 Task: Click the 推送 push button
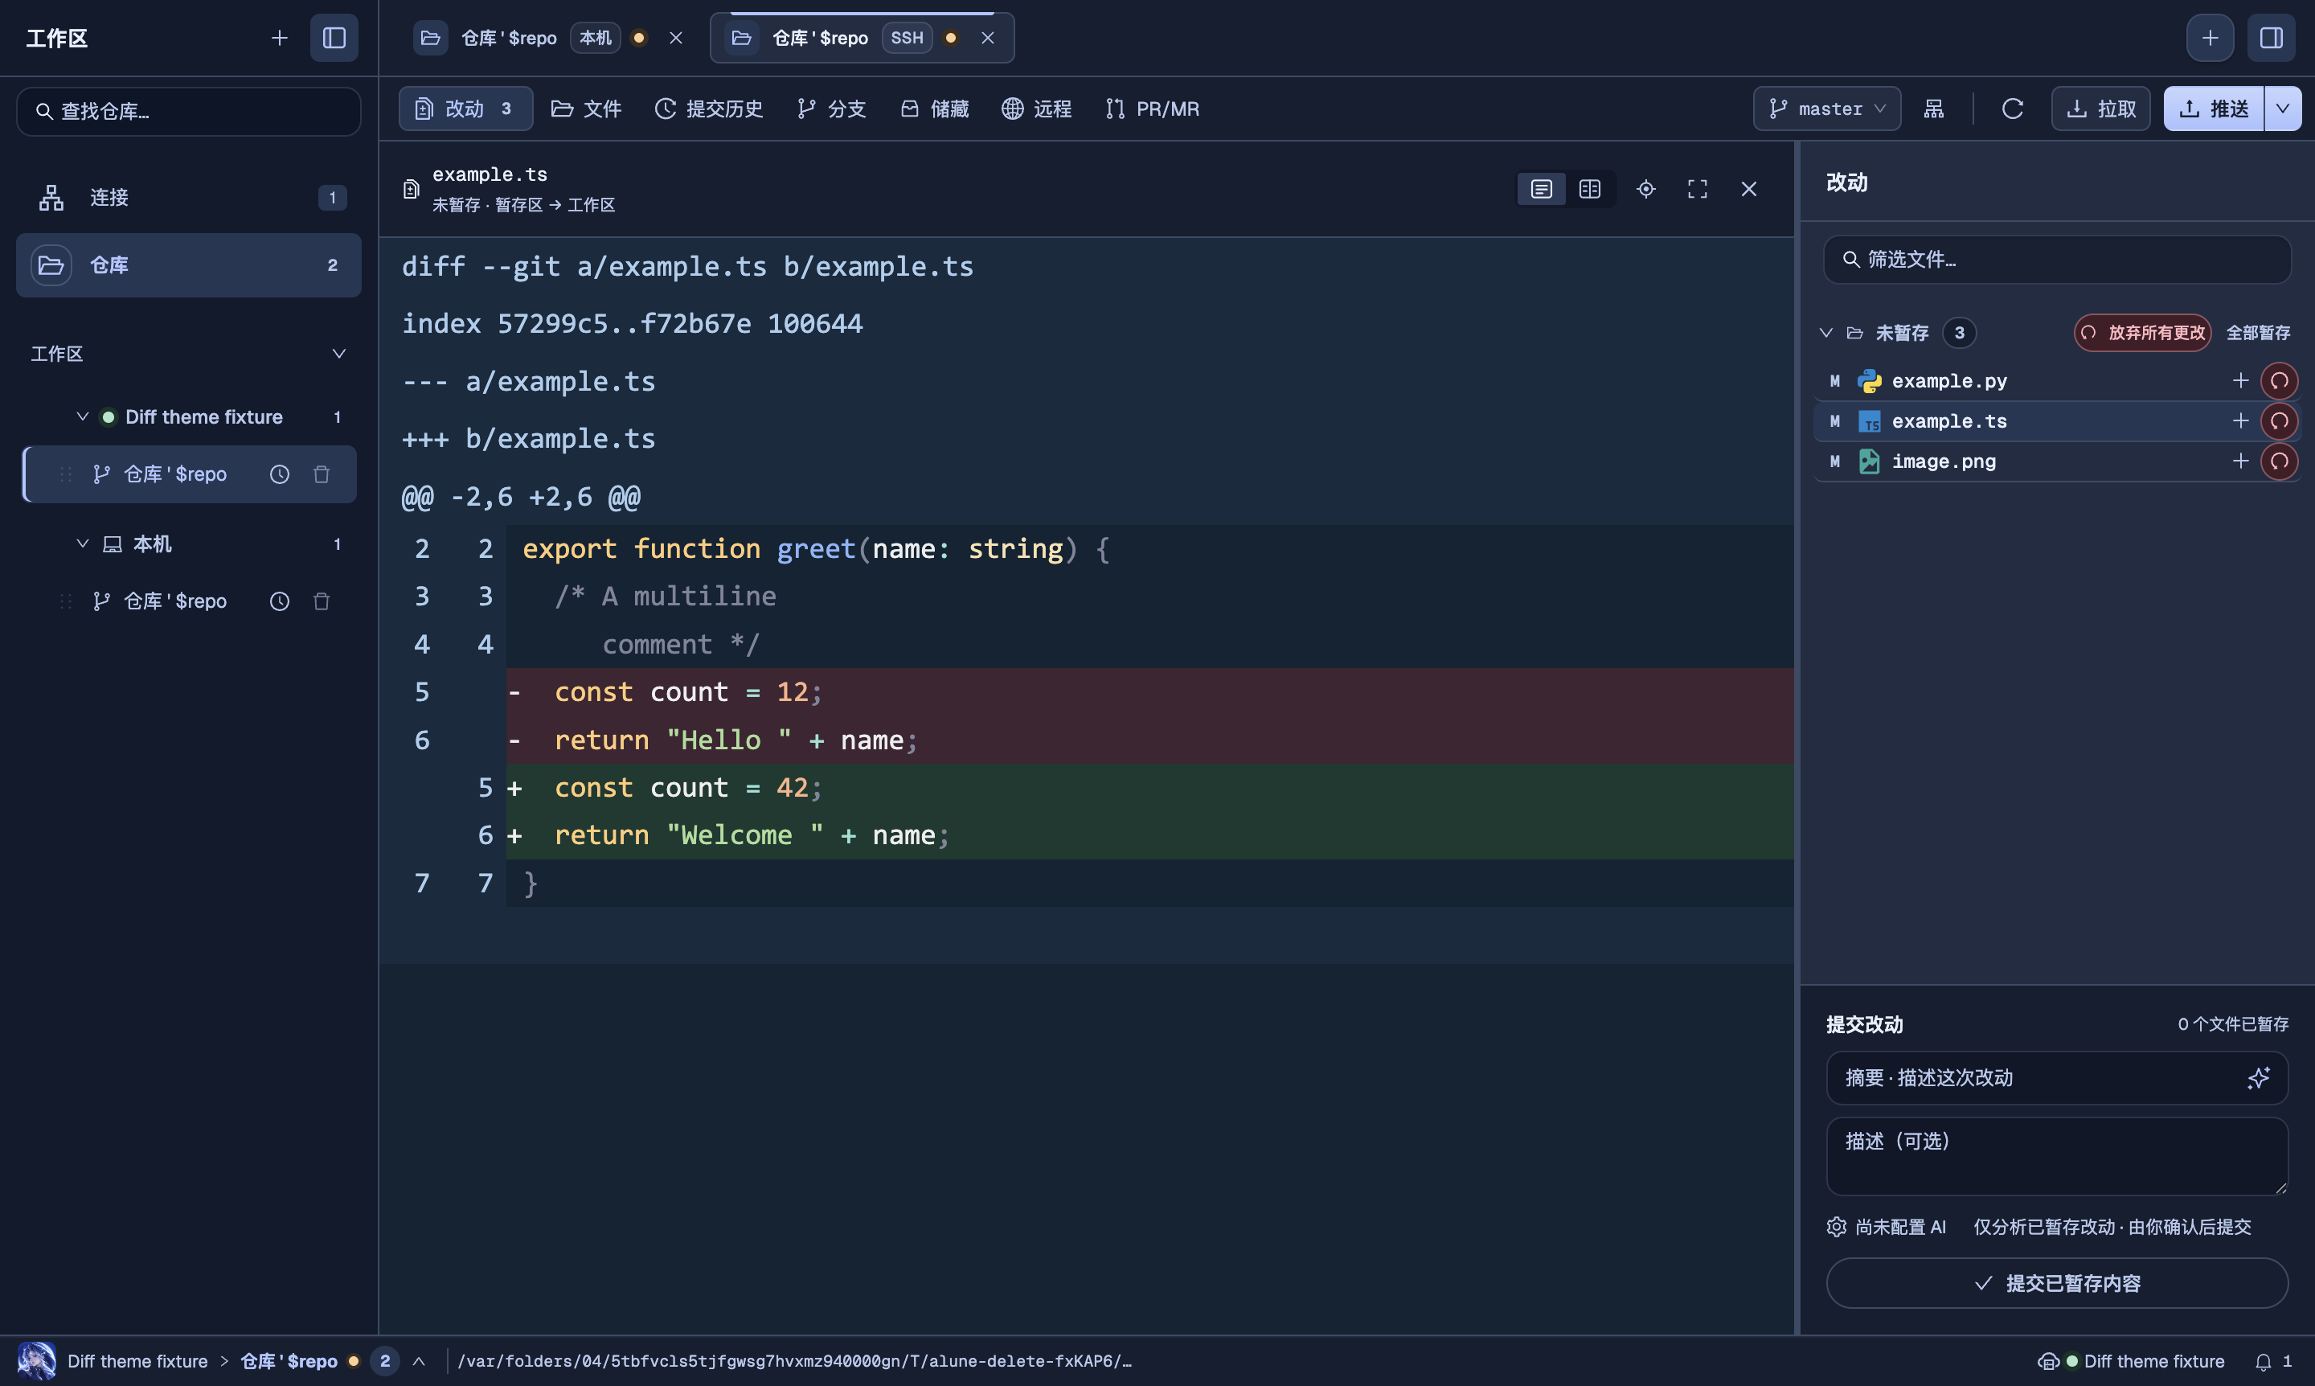click(2213, 109)
